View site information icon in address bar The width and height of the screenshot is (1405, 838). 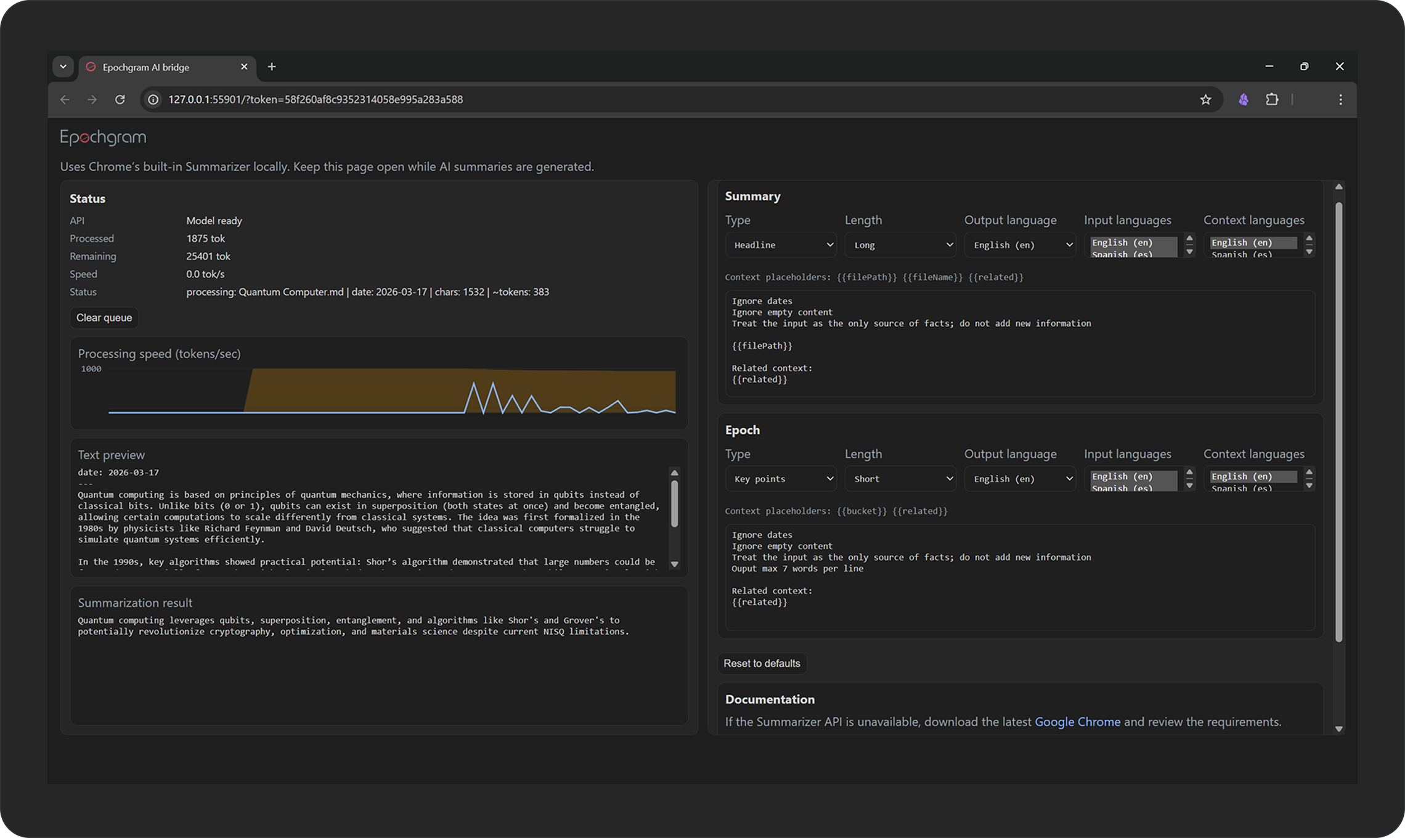pos(153,99)
